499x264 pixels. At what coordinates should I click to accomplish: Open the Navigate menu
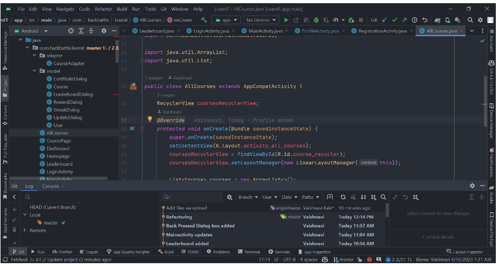click(65, 9)
